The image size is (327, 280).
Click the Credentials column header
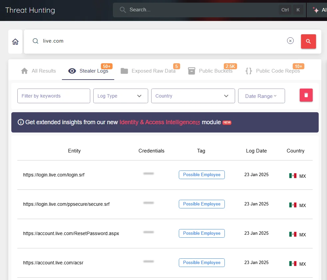[x=152, y=151]
